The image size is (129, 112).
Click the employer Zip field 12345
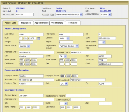click(x=105, y=84)
